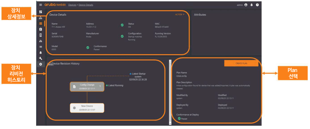Open the help question mark icon
Viewport: 310px width, 129px height.
click(257, 5)
